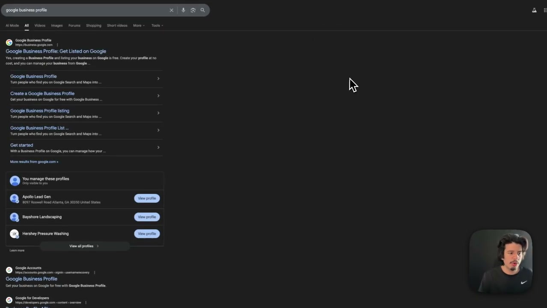Viewport: 547px width, 308px height.
Task: Click into the search query field
Action: click(x=86, y=10)
